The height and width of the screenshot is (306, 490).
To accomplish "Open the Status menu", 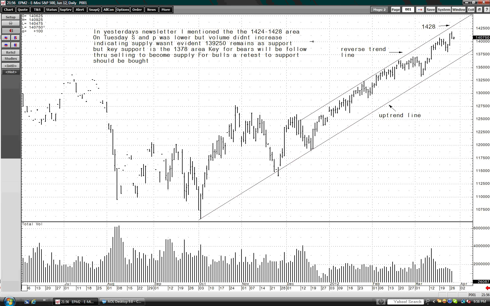I will pos(51,10).
